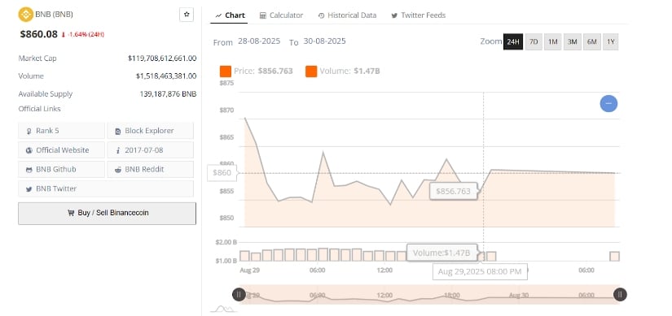Open the BNB Github link

61,169
